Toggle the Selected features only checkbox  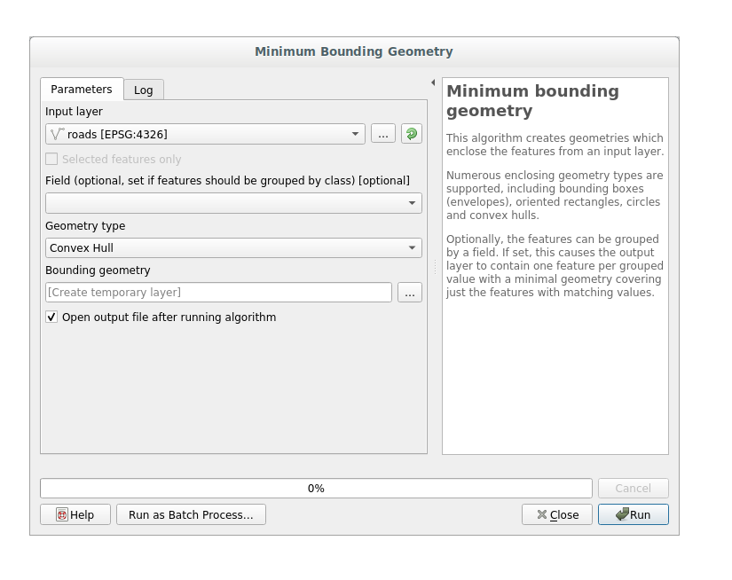tap(51, 160)
